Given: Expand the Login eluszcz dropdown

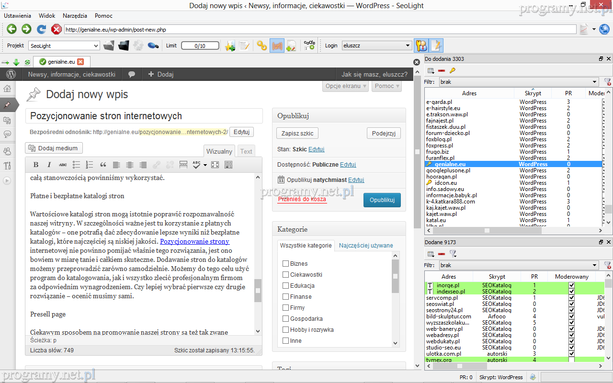Looking at the screenshot, I should tap(377, 46).
